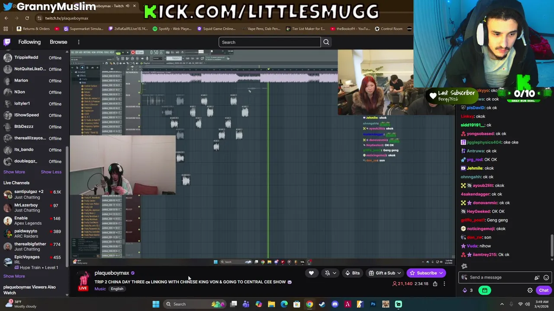Open stream three-dot options menu
The height and width of the screenshot is (311, 554).
(444, 284)
